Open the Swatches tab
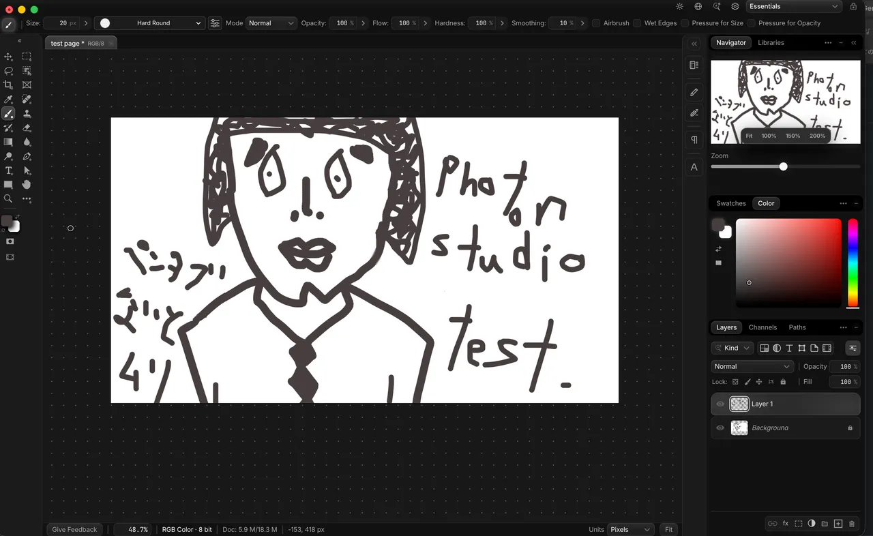Screen dimensions: 873x536 731,203
